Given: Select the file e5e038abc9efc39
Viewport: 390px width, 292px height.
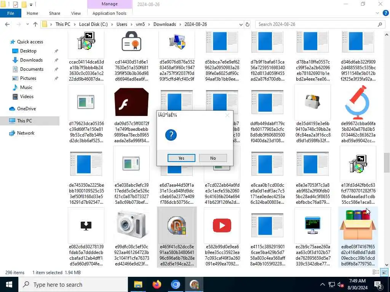Looking at the screenshot, I should tap(131, 176).
